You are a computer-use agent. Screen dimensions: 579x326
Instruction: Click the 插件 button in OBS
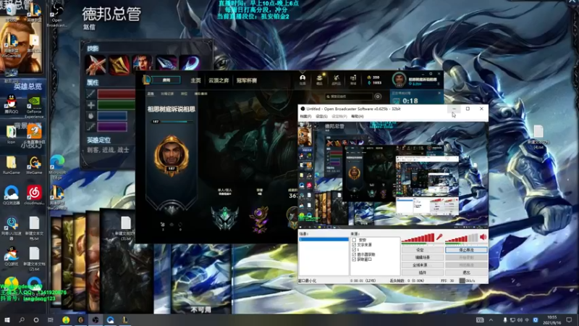[423, 272]
